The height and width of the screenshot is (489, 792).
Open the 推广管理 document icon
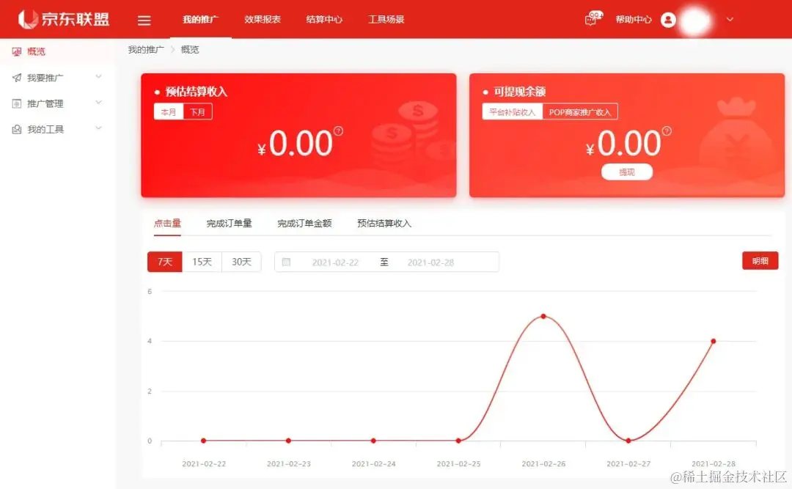pyautogui.click(x=15, y=103)
